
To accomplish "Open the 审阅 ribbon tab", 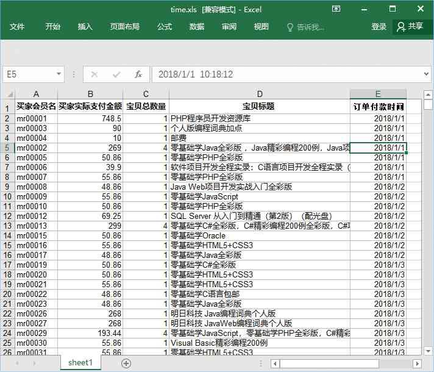I will tap(229, 27).
